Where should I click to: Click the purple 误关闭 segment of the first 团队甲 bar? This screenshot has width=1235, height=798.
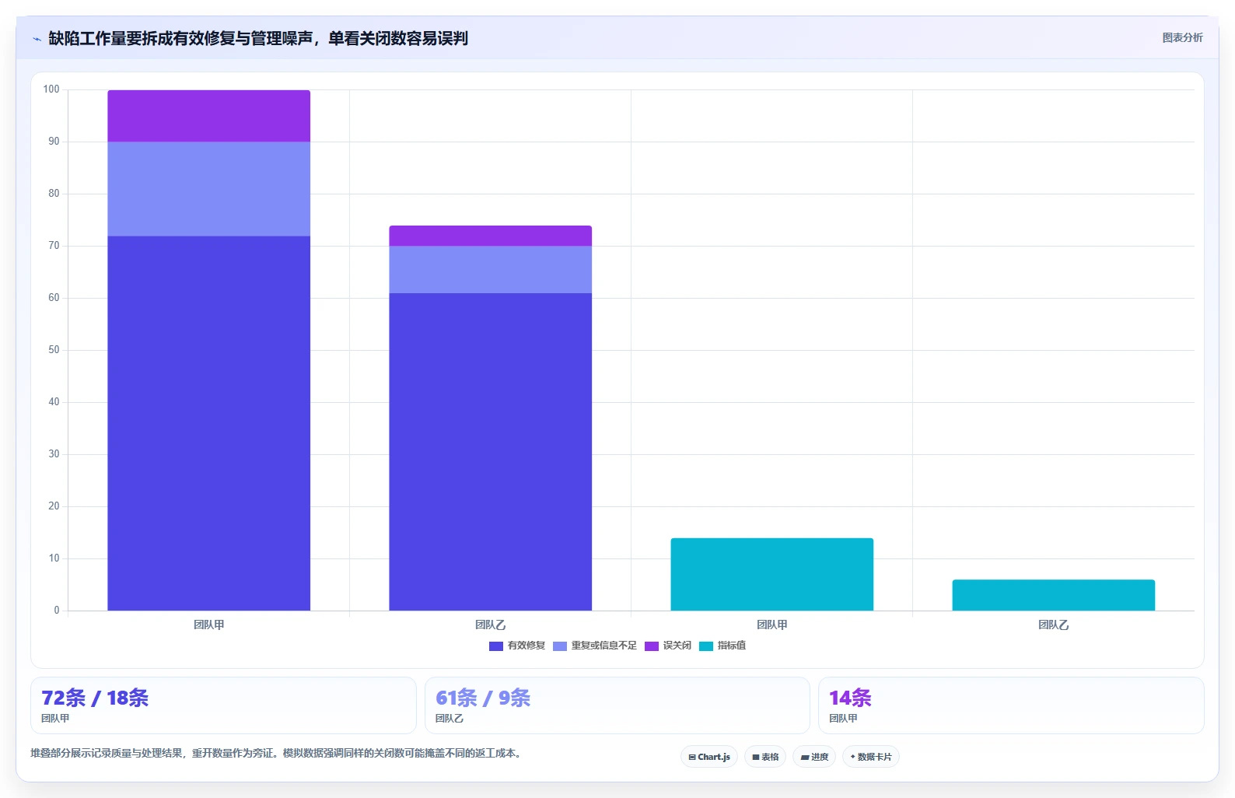coord(209,116)
